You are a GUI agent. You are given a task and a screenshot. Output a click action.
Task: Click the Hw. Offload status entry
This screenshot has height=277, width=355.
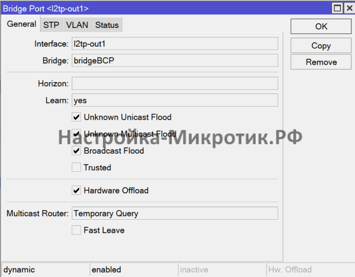pos(310,269)
